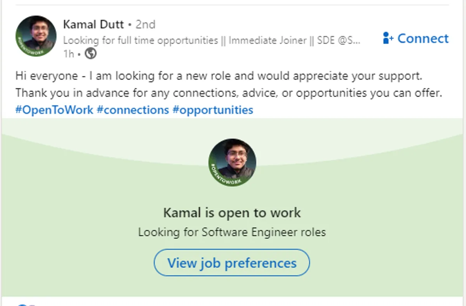The width and height of the screenshot is (466, 306).
Task: Click the truncated 'SDE @S...' headline ending
Action: click(x=339, y=40)
